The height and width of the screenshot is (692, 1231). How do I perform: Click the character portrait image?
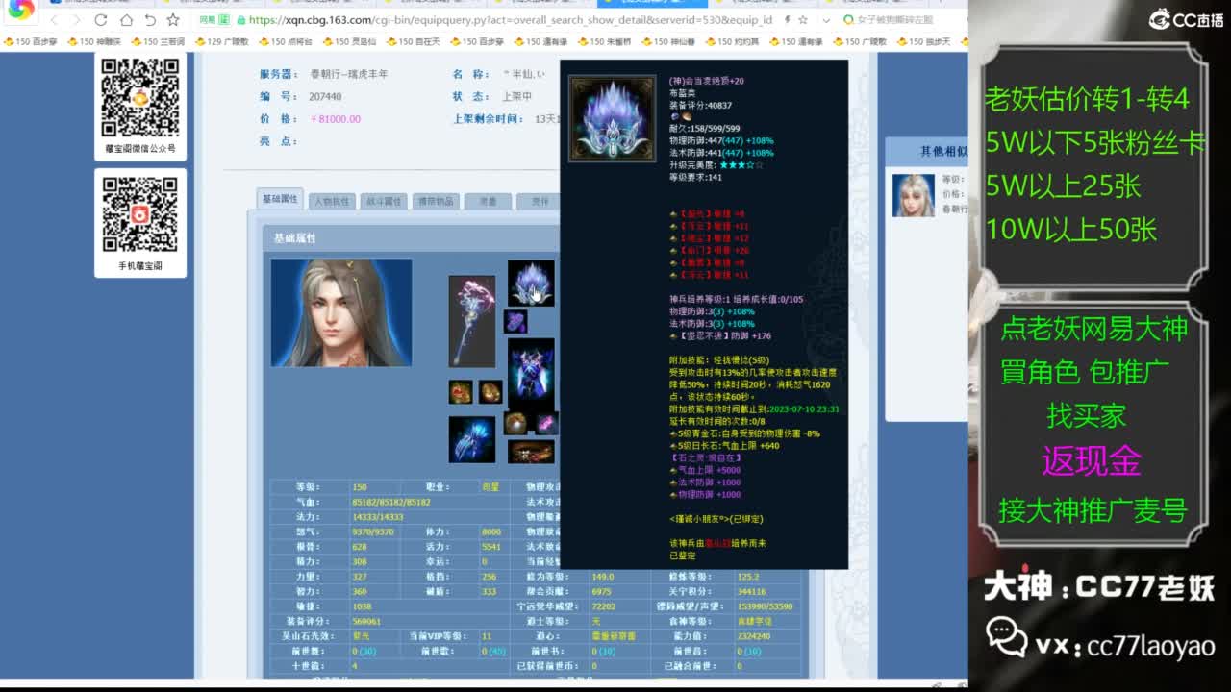point(341,312)
